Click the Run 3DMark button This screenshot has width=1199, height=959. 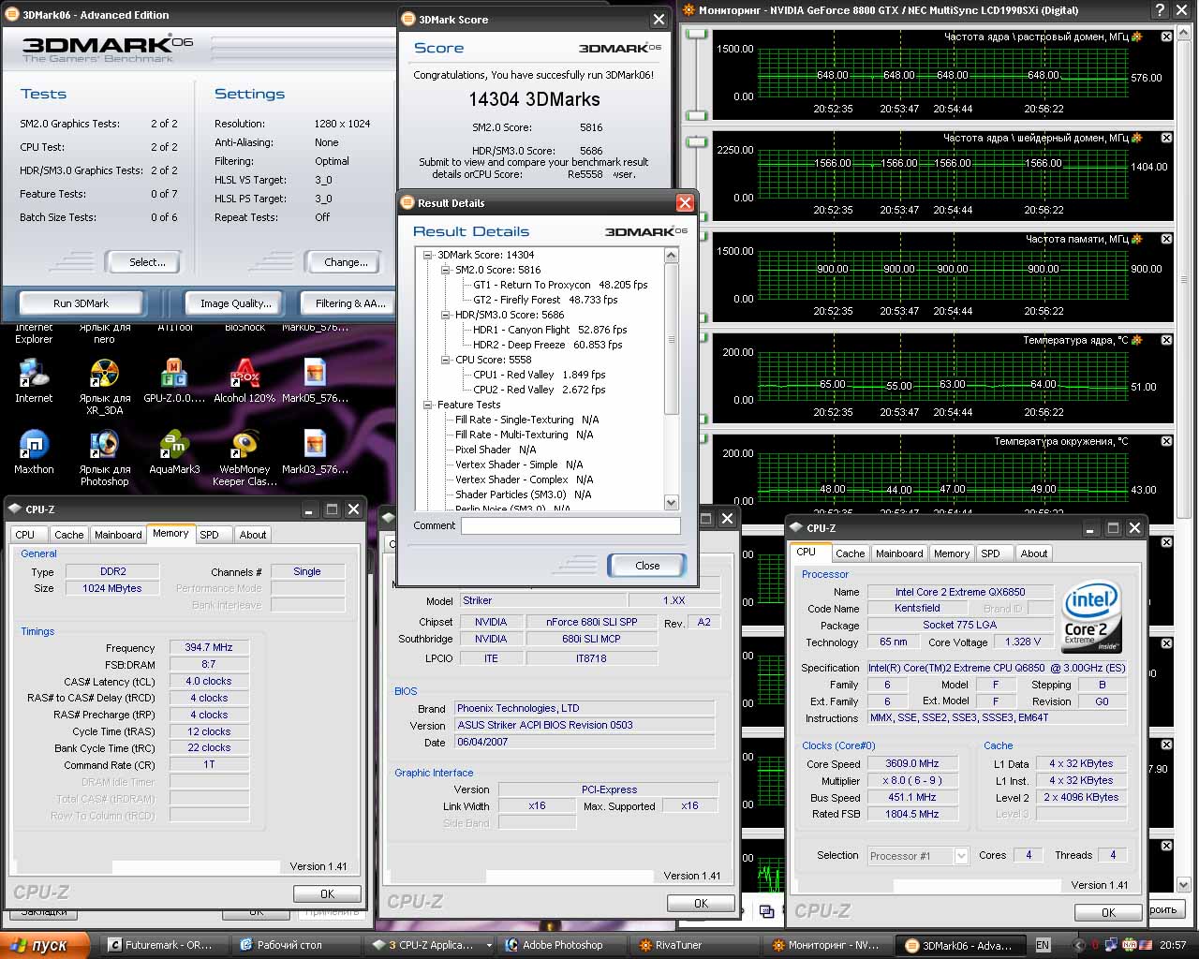coord(81,303)
